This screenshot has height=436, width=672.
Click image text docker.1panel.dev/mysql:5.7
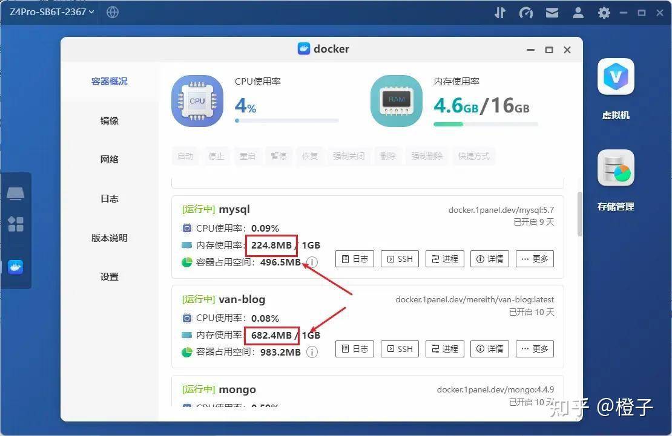(501, 210)
